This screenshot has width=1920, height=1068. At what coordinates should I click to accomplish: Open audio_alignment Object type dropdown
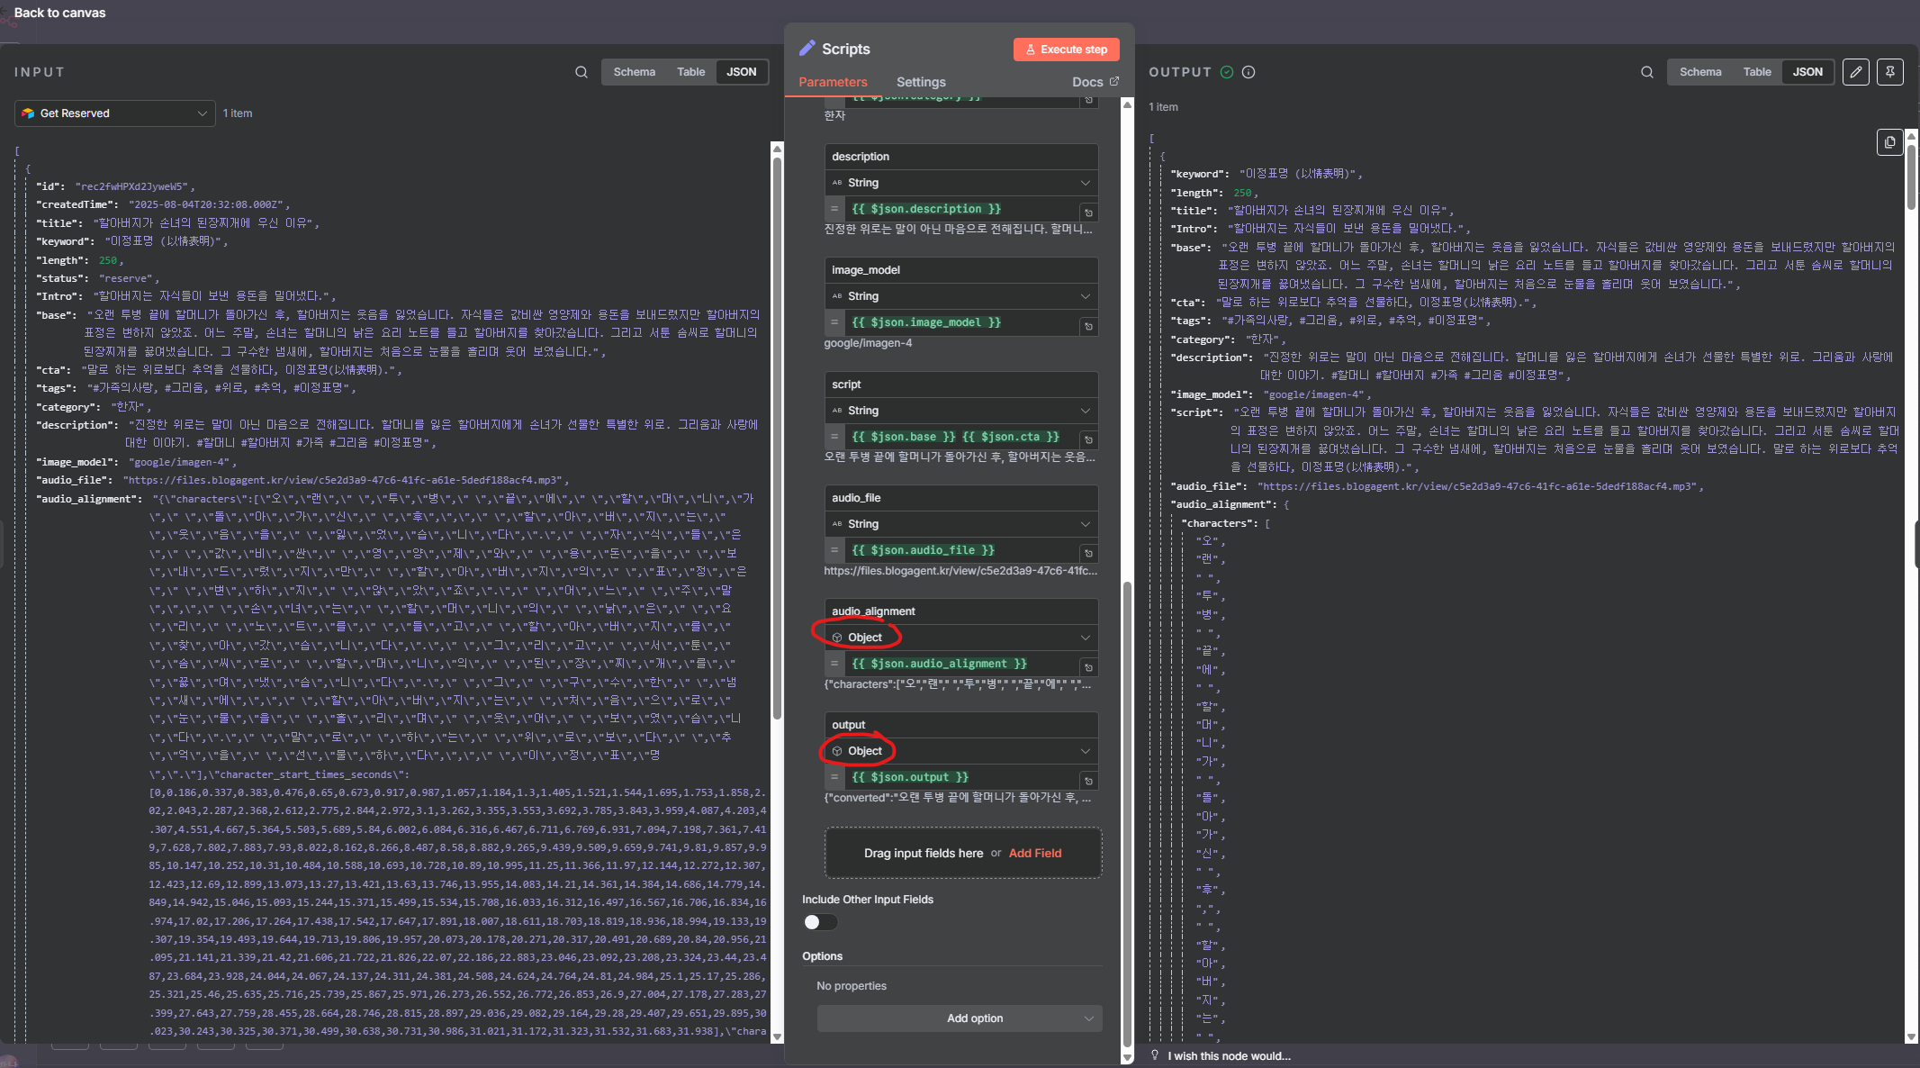point(960,638)
